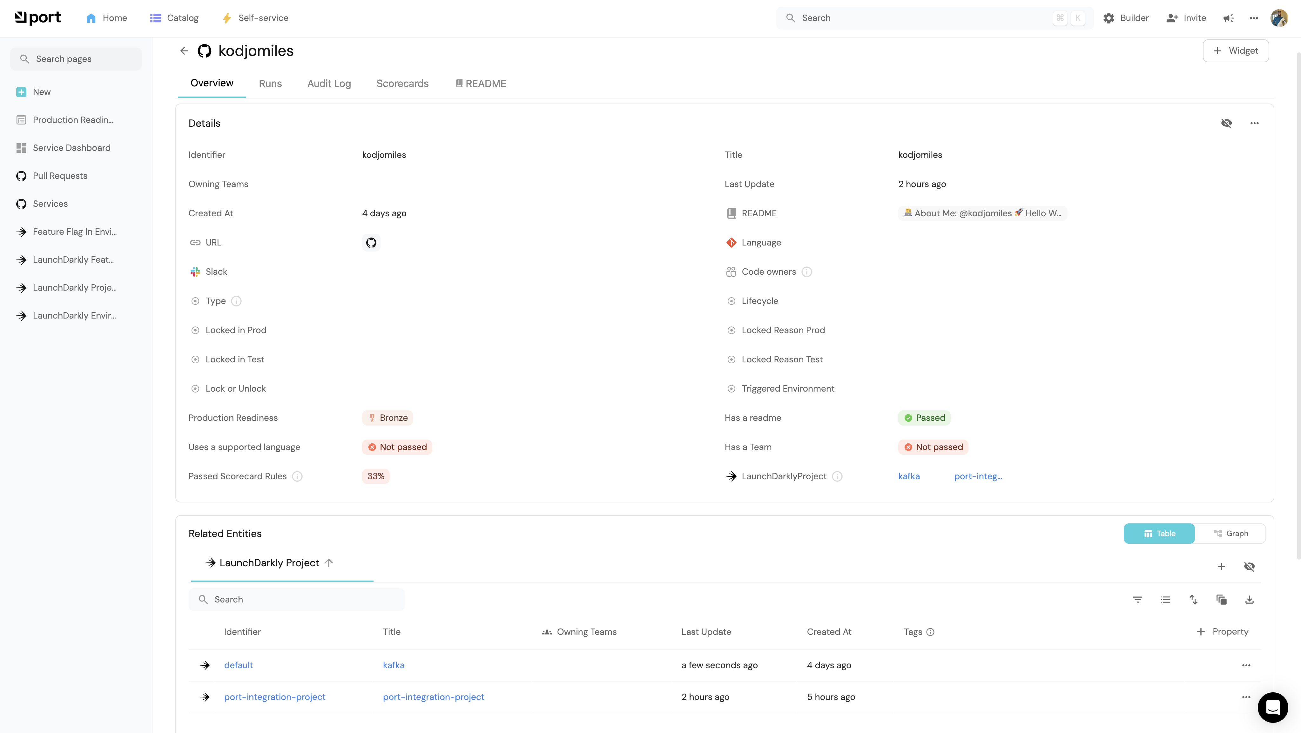Switch to the Runs tab

pos(270,84)
